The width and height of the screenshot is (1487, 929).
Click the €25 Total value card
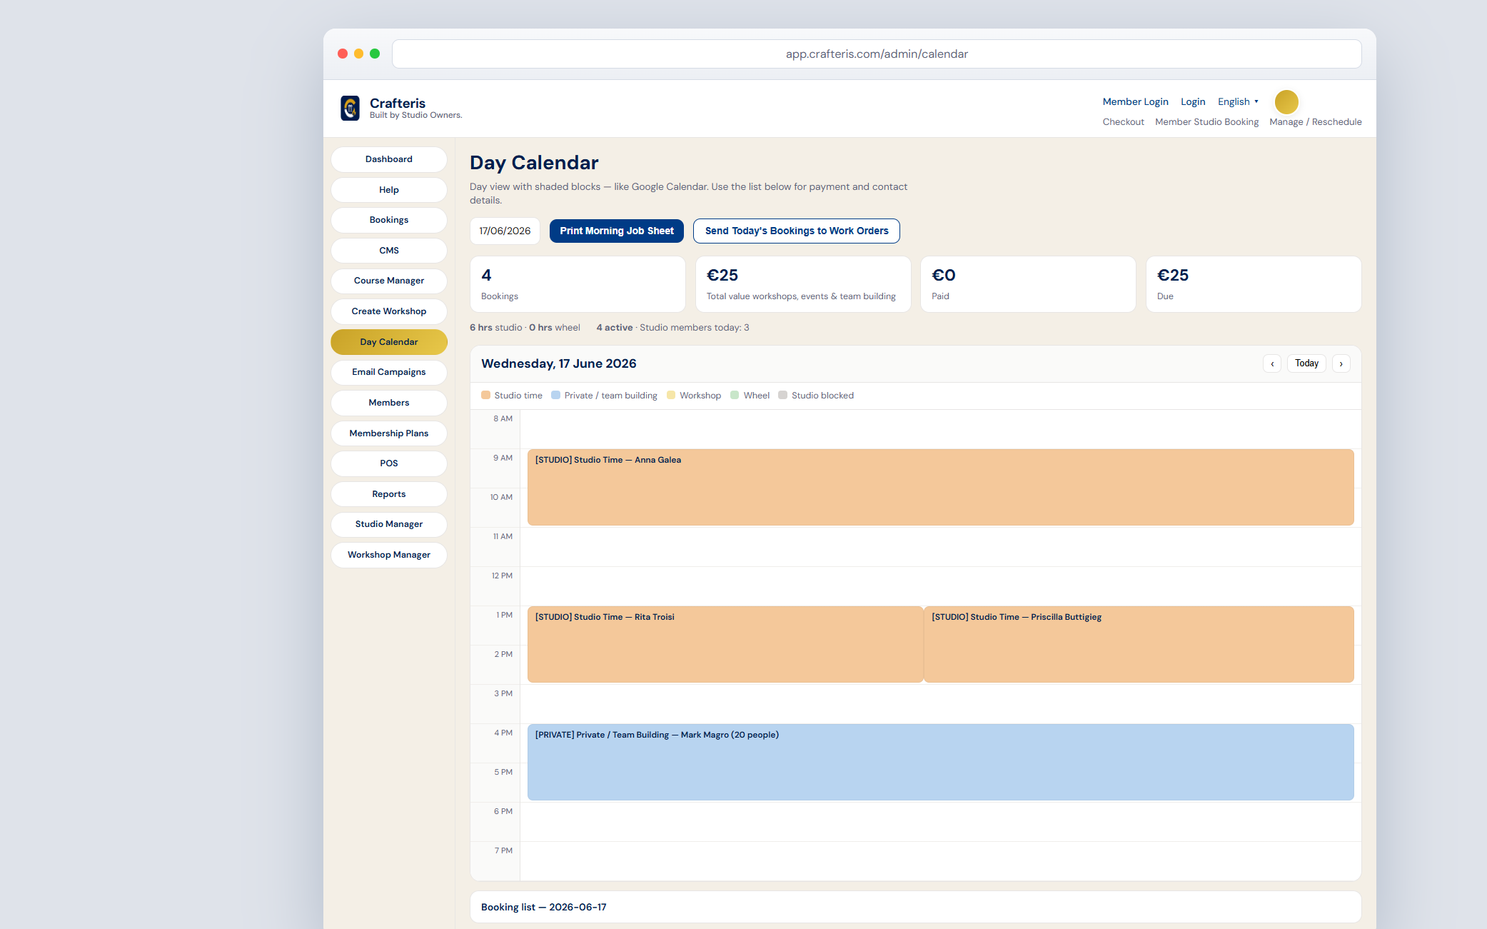point(803,284)
